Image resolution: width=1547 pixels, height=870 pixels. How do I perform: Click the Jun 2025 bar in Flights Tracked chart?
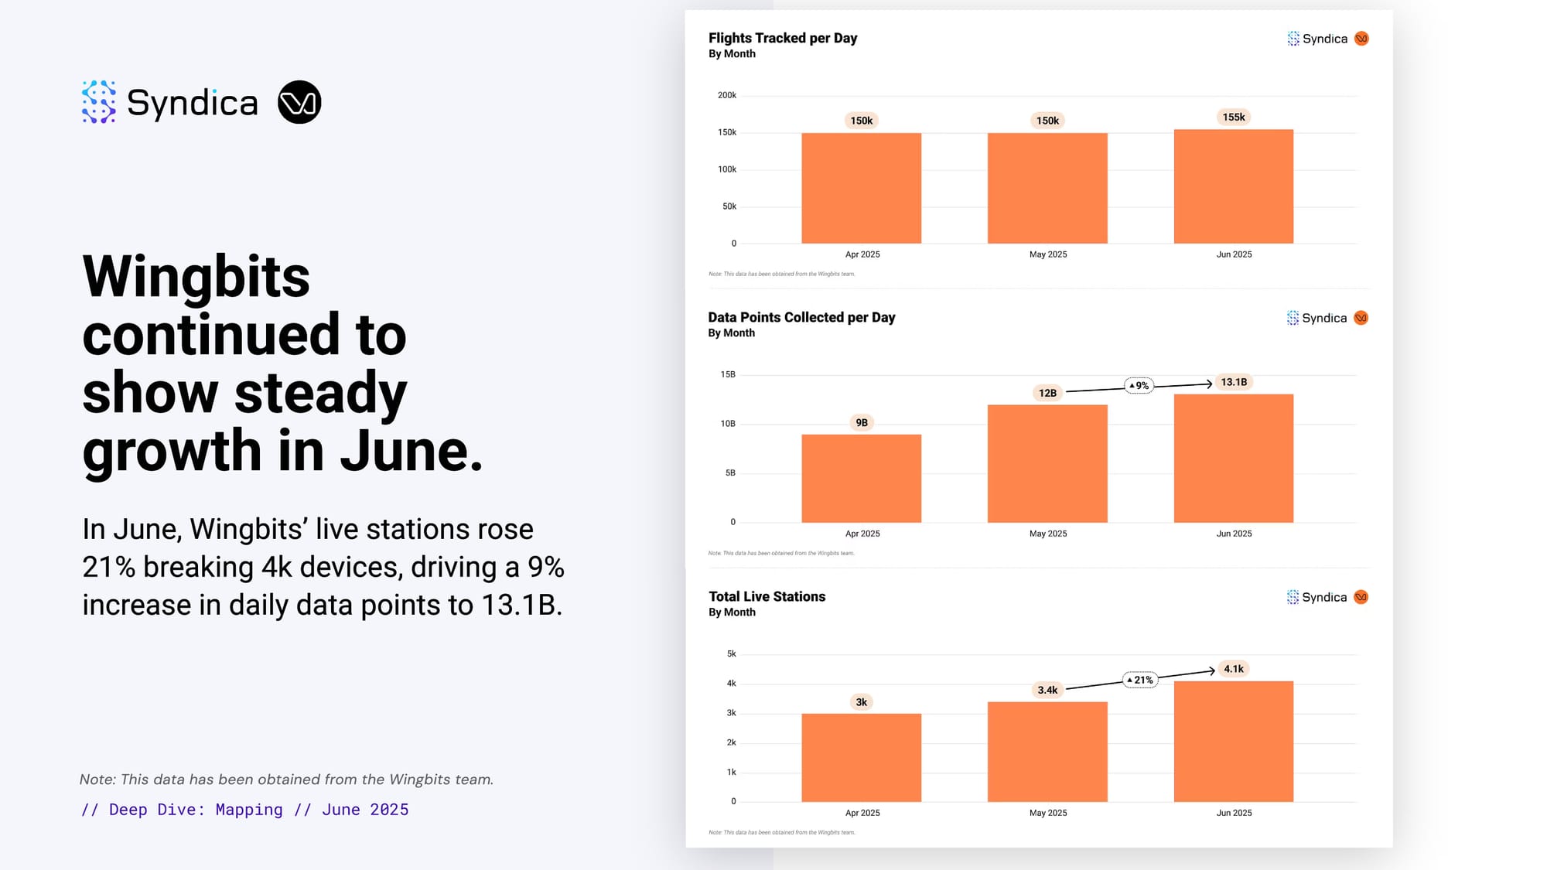(x=1233, y=186)
